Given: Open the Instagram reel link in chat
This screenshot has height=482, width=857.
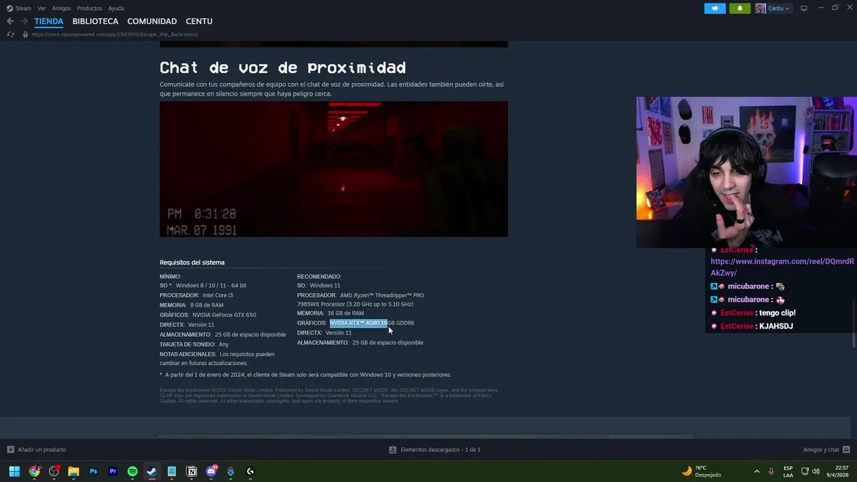Looking at the screenshot, I should pyautogui.click(x=782, y=267).
